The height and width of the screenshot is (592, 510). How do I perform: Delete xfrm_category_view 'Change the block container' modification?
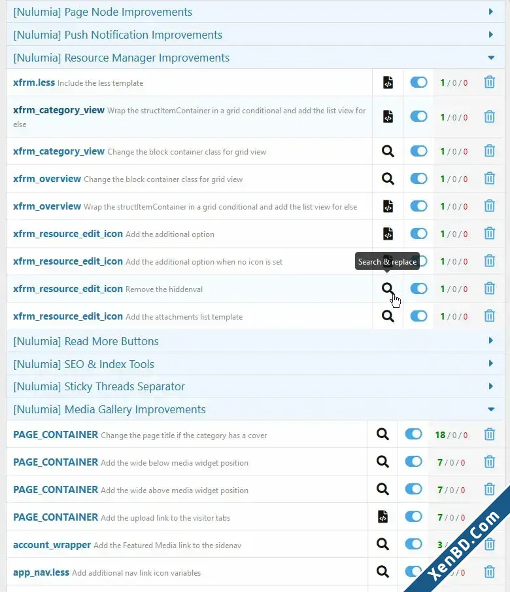[x=489, y=151]
